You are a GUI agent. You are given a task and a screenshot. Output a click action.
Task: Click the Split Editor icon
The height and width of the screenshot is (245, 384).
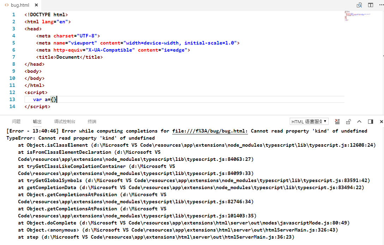(370, 5)
